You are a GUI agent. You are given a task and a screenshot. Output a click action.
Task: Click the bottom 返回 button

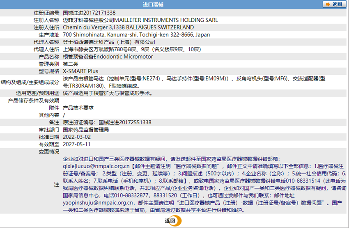[172, 221]
